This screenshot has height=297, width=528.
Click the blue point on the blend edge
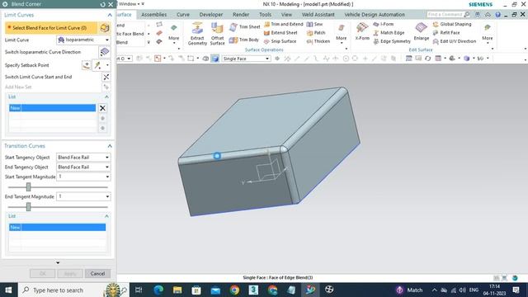(x=217, y=156)
